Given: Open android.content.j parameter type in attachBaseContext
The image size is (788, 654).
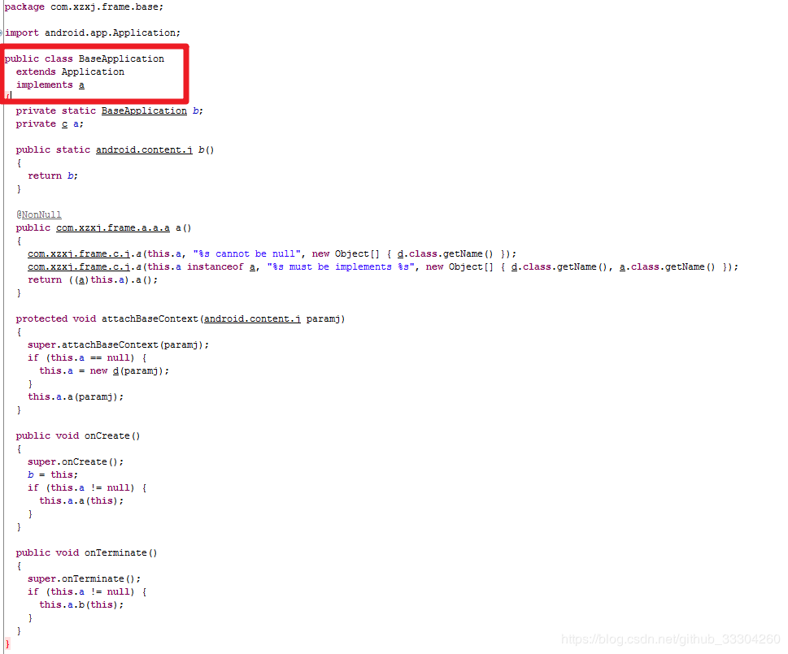Looking at the screenshot, I should point(252,318).
